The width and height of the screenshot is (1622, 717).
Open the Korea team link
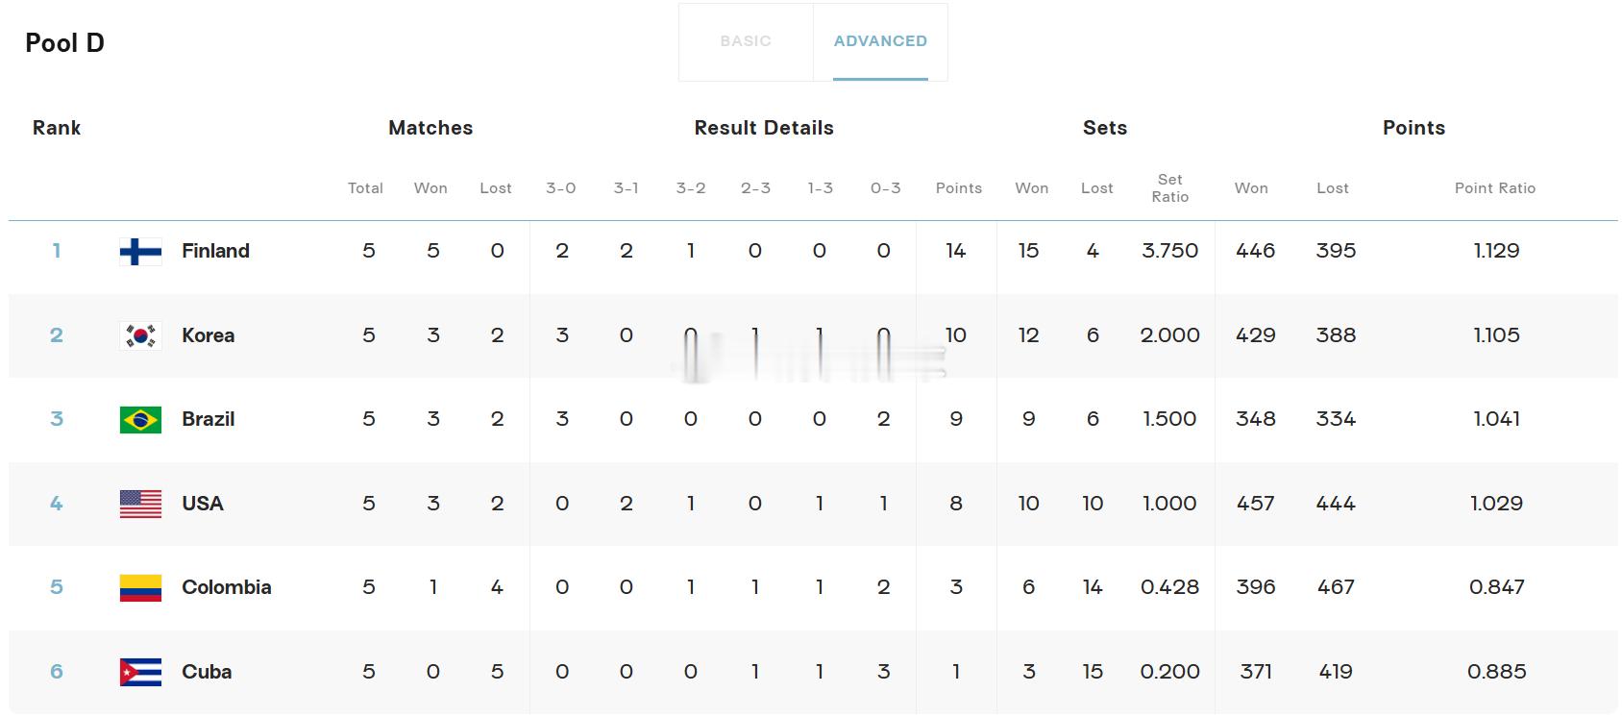(208, 335)
